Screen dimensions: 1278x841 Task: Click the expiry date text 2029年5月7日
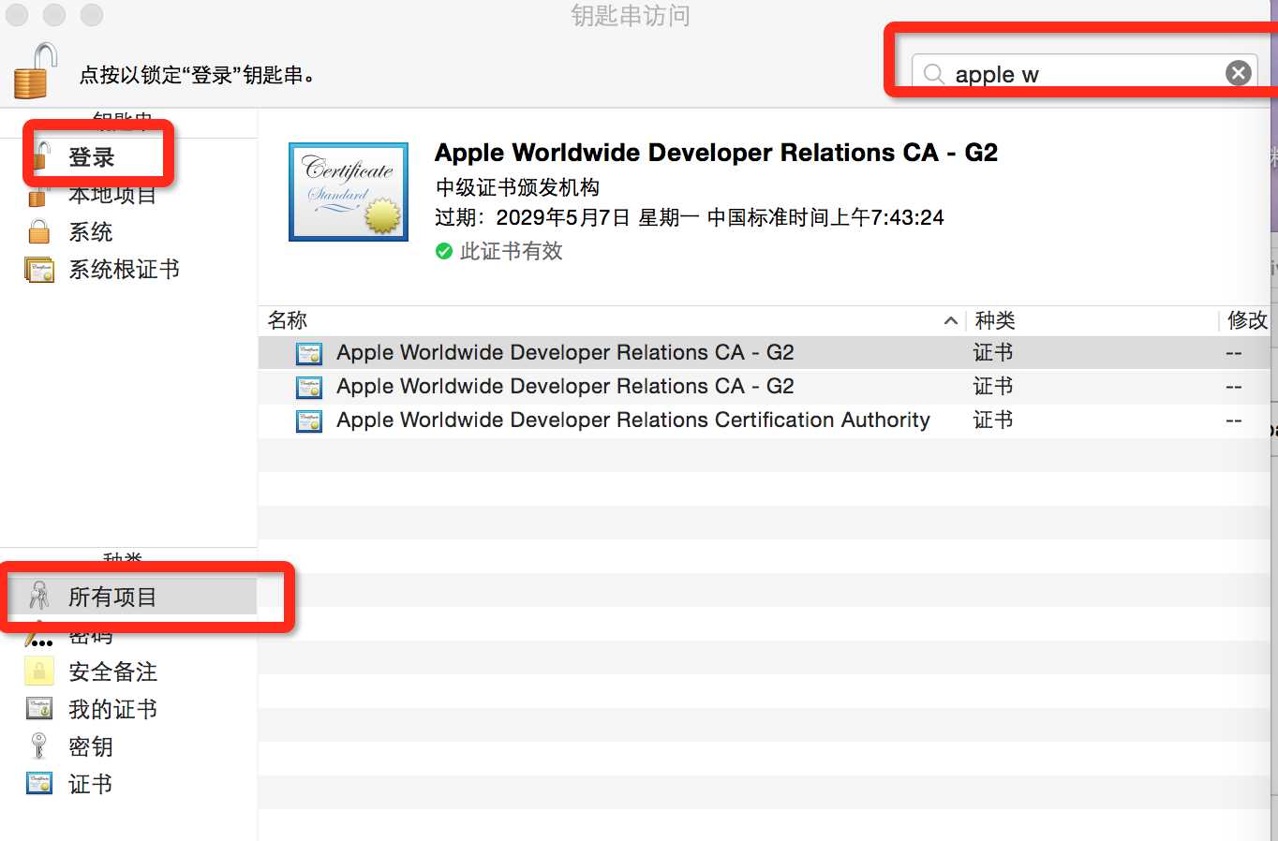pos(564,217)
